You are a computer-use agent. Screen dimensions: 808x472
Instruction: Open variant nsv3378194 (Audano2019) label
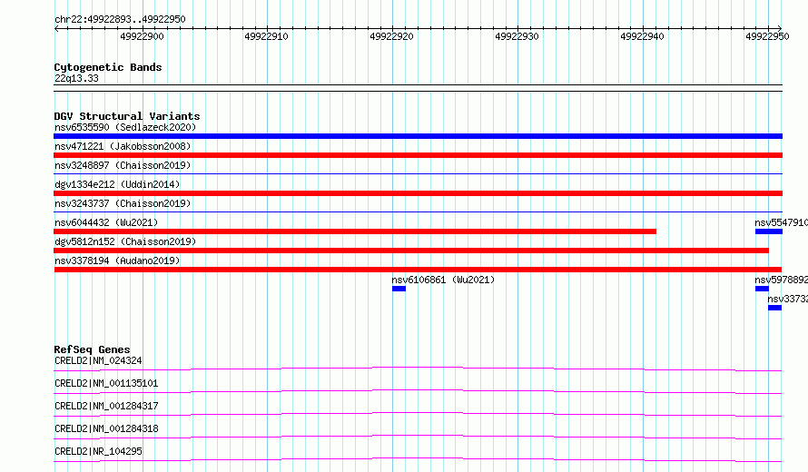coord(117,261)
